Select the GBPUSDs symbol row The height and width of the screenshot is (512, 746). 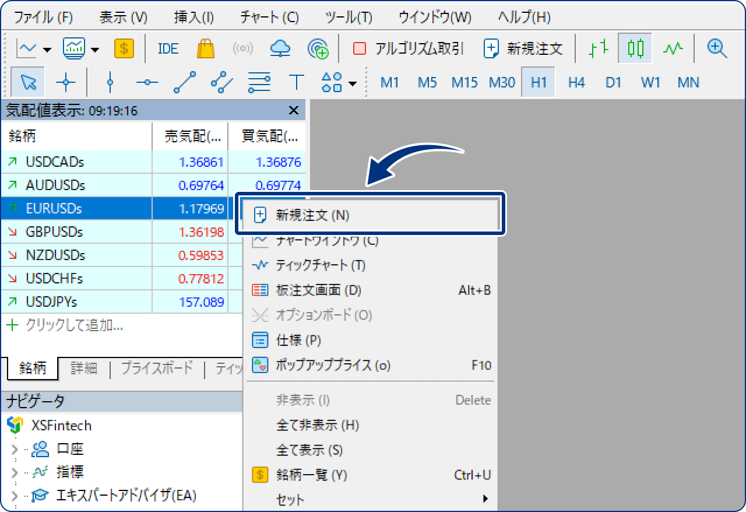[121, 232]
